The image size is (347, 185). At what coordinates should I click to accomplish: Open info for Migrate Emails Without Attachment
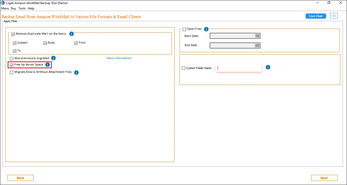76,73
